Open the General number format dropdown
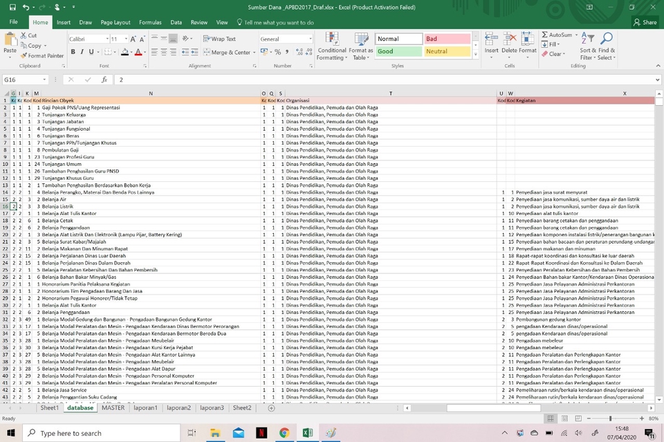This screenshot has height=442, width=664. point(310,39)
